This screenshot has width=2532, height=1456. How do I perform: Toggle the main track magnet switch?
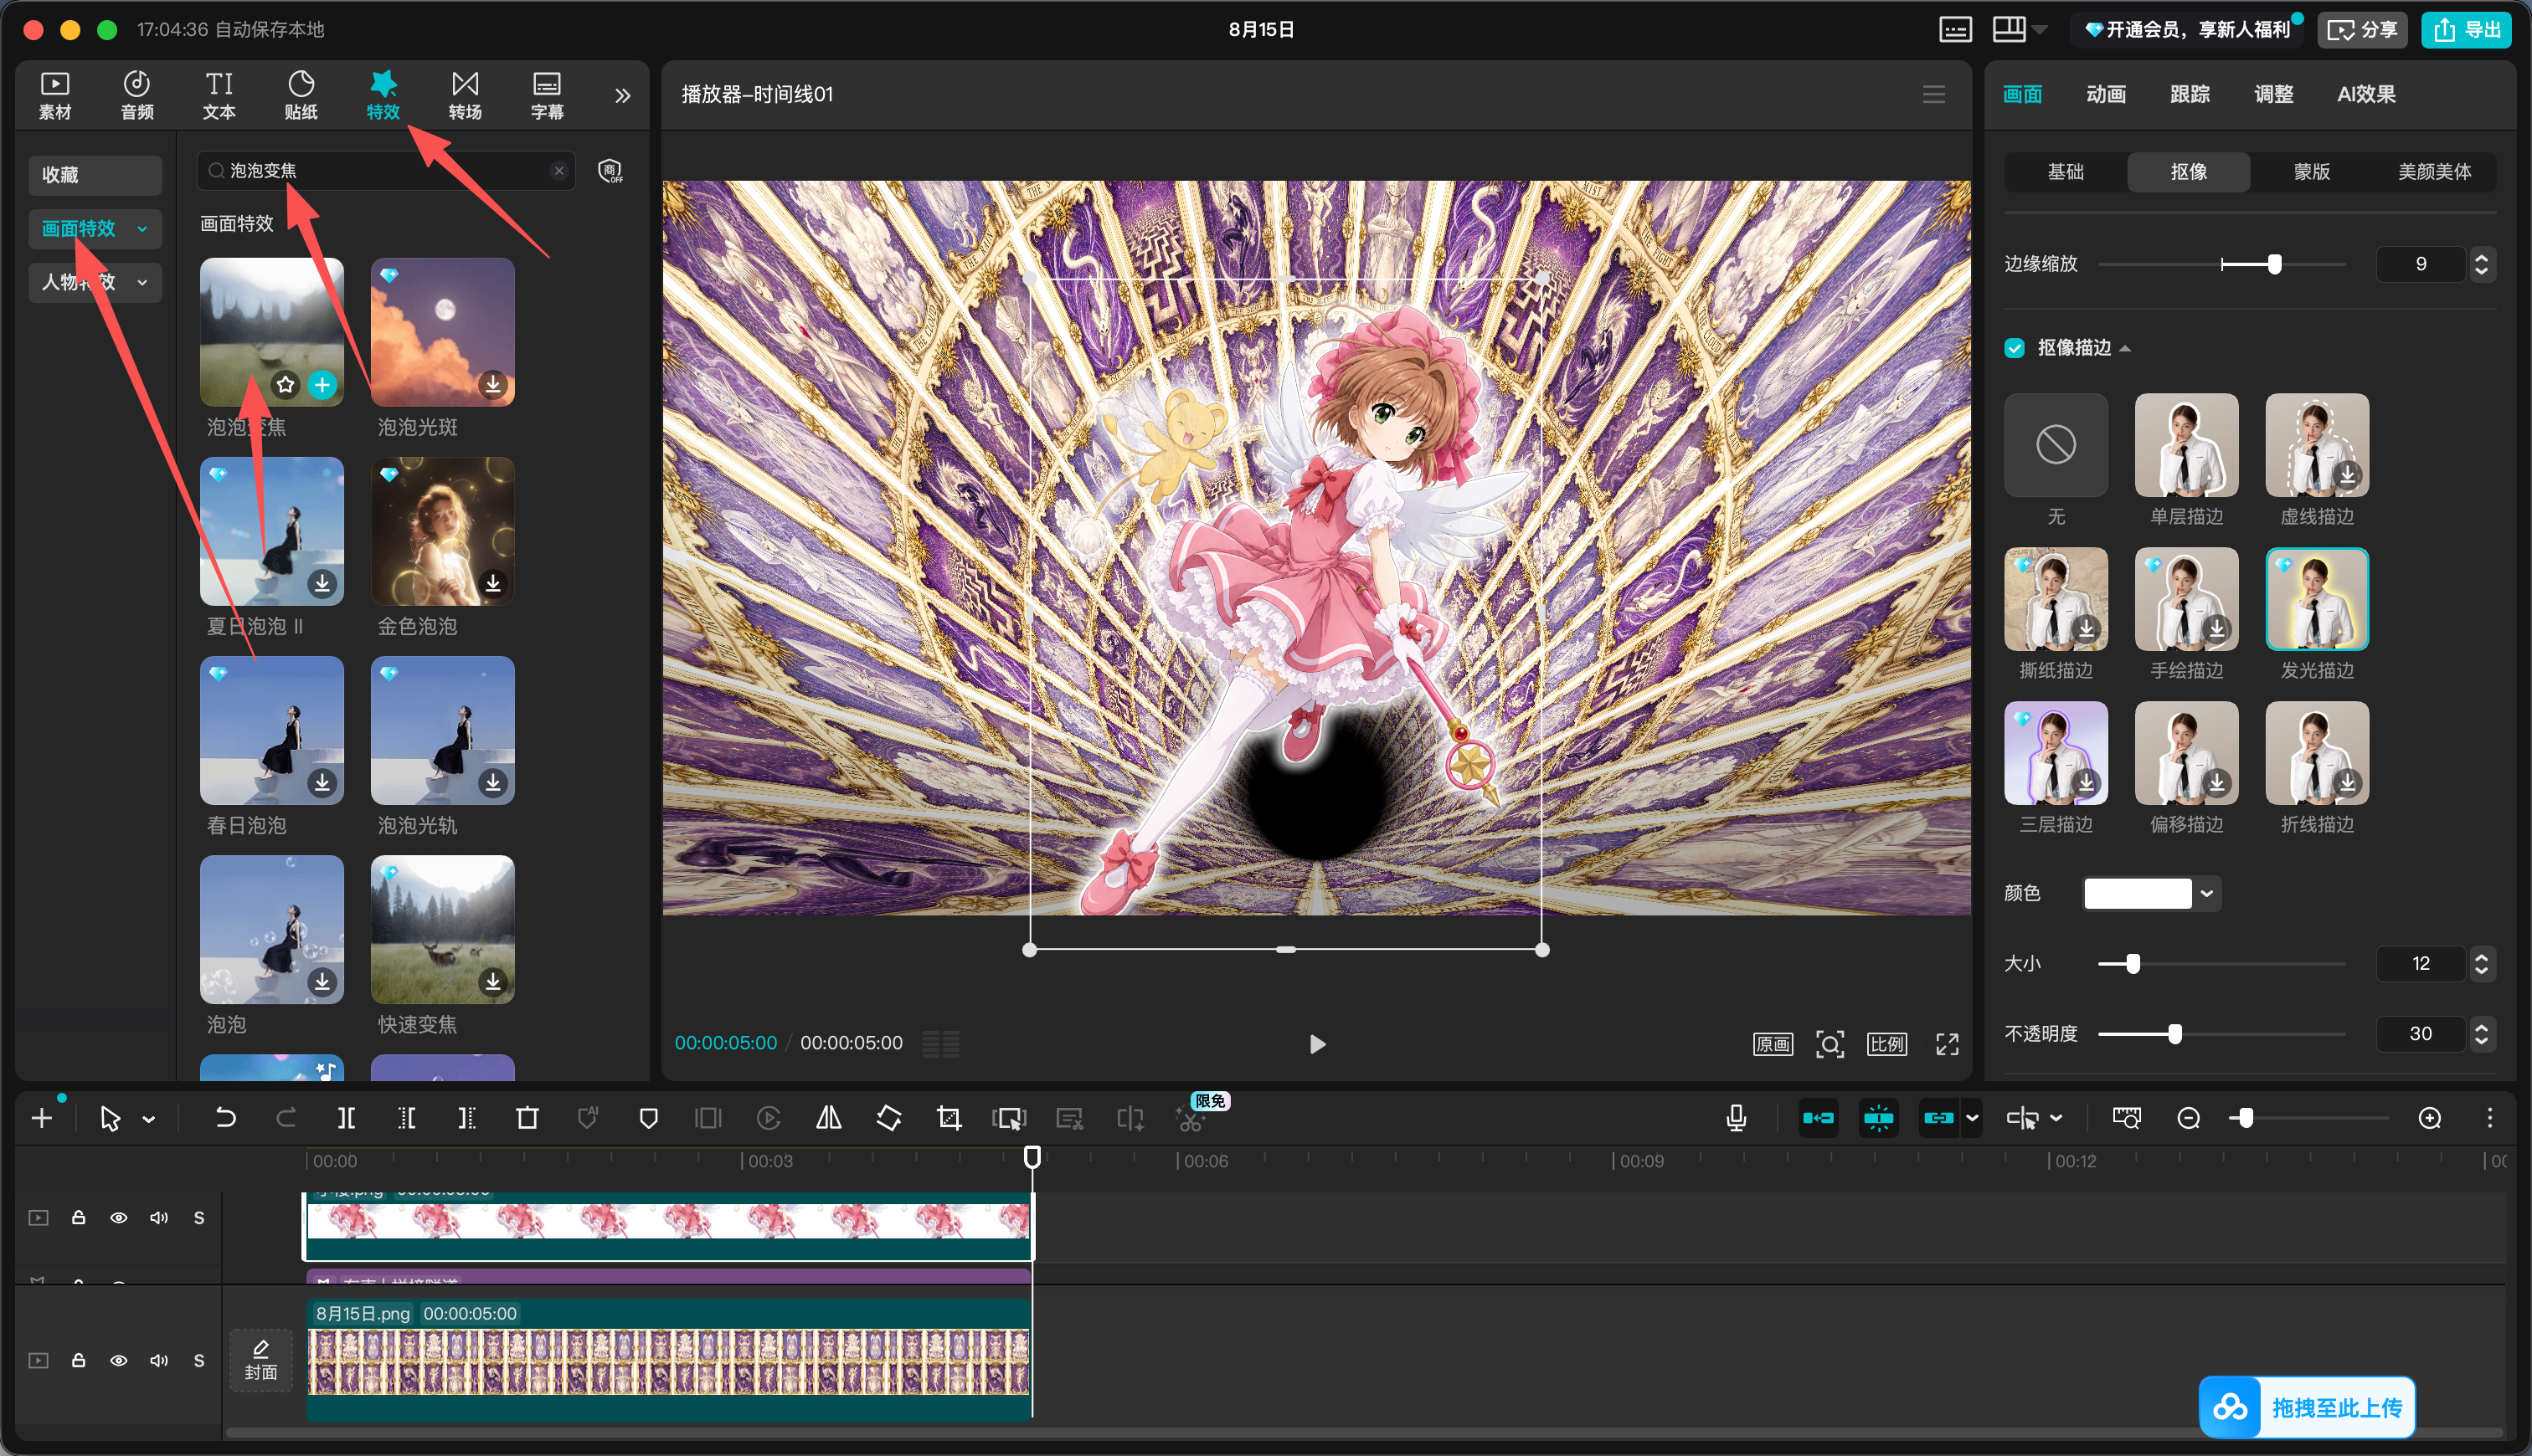(x=1819, y=1118)
